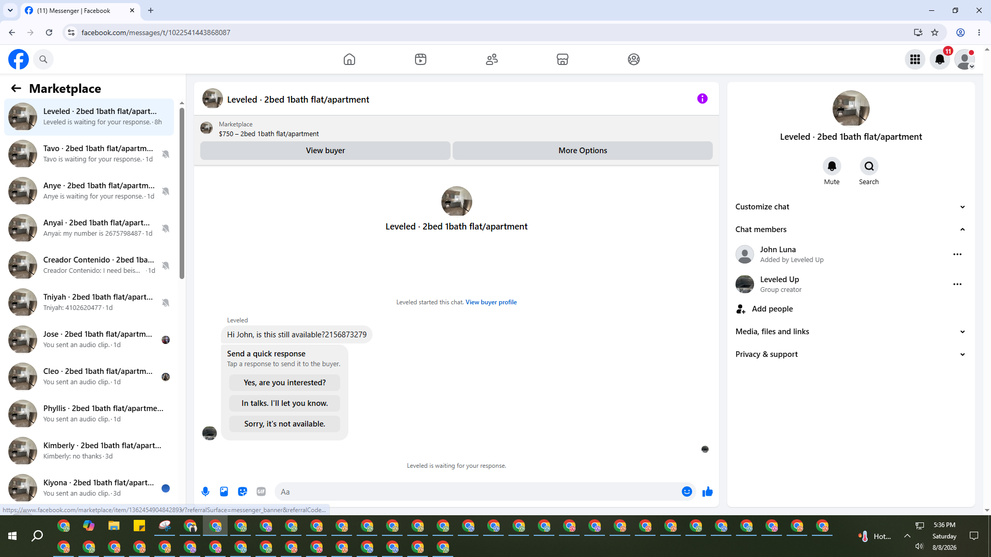Open a new browser tab
The height and width of the screenshot is (557, 991).
pyautogui.click(x=151, y=10)
